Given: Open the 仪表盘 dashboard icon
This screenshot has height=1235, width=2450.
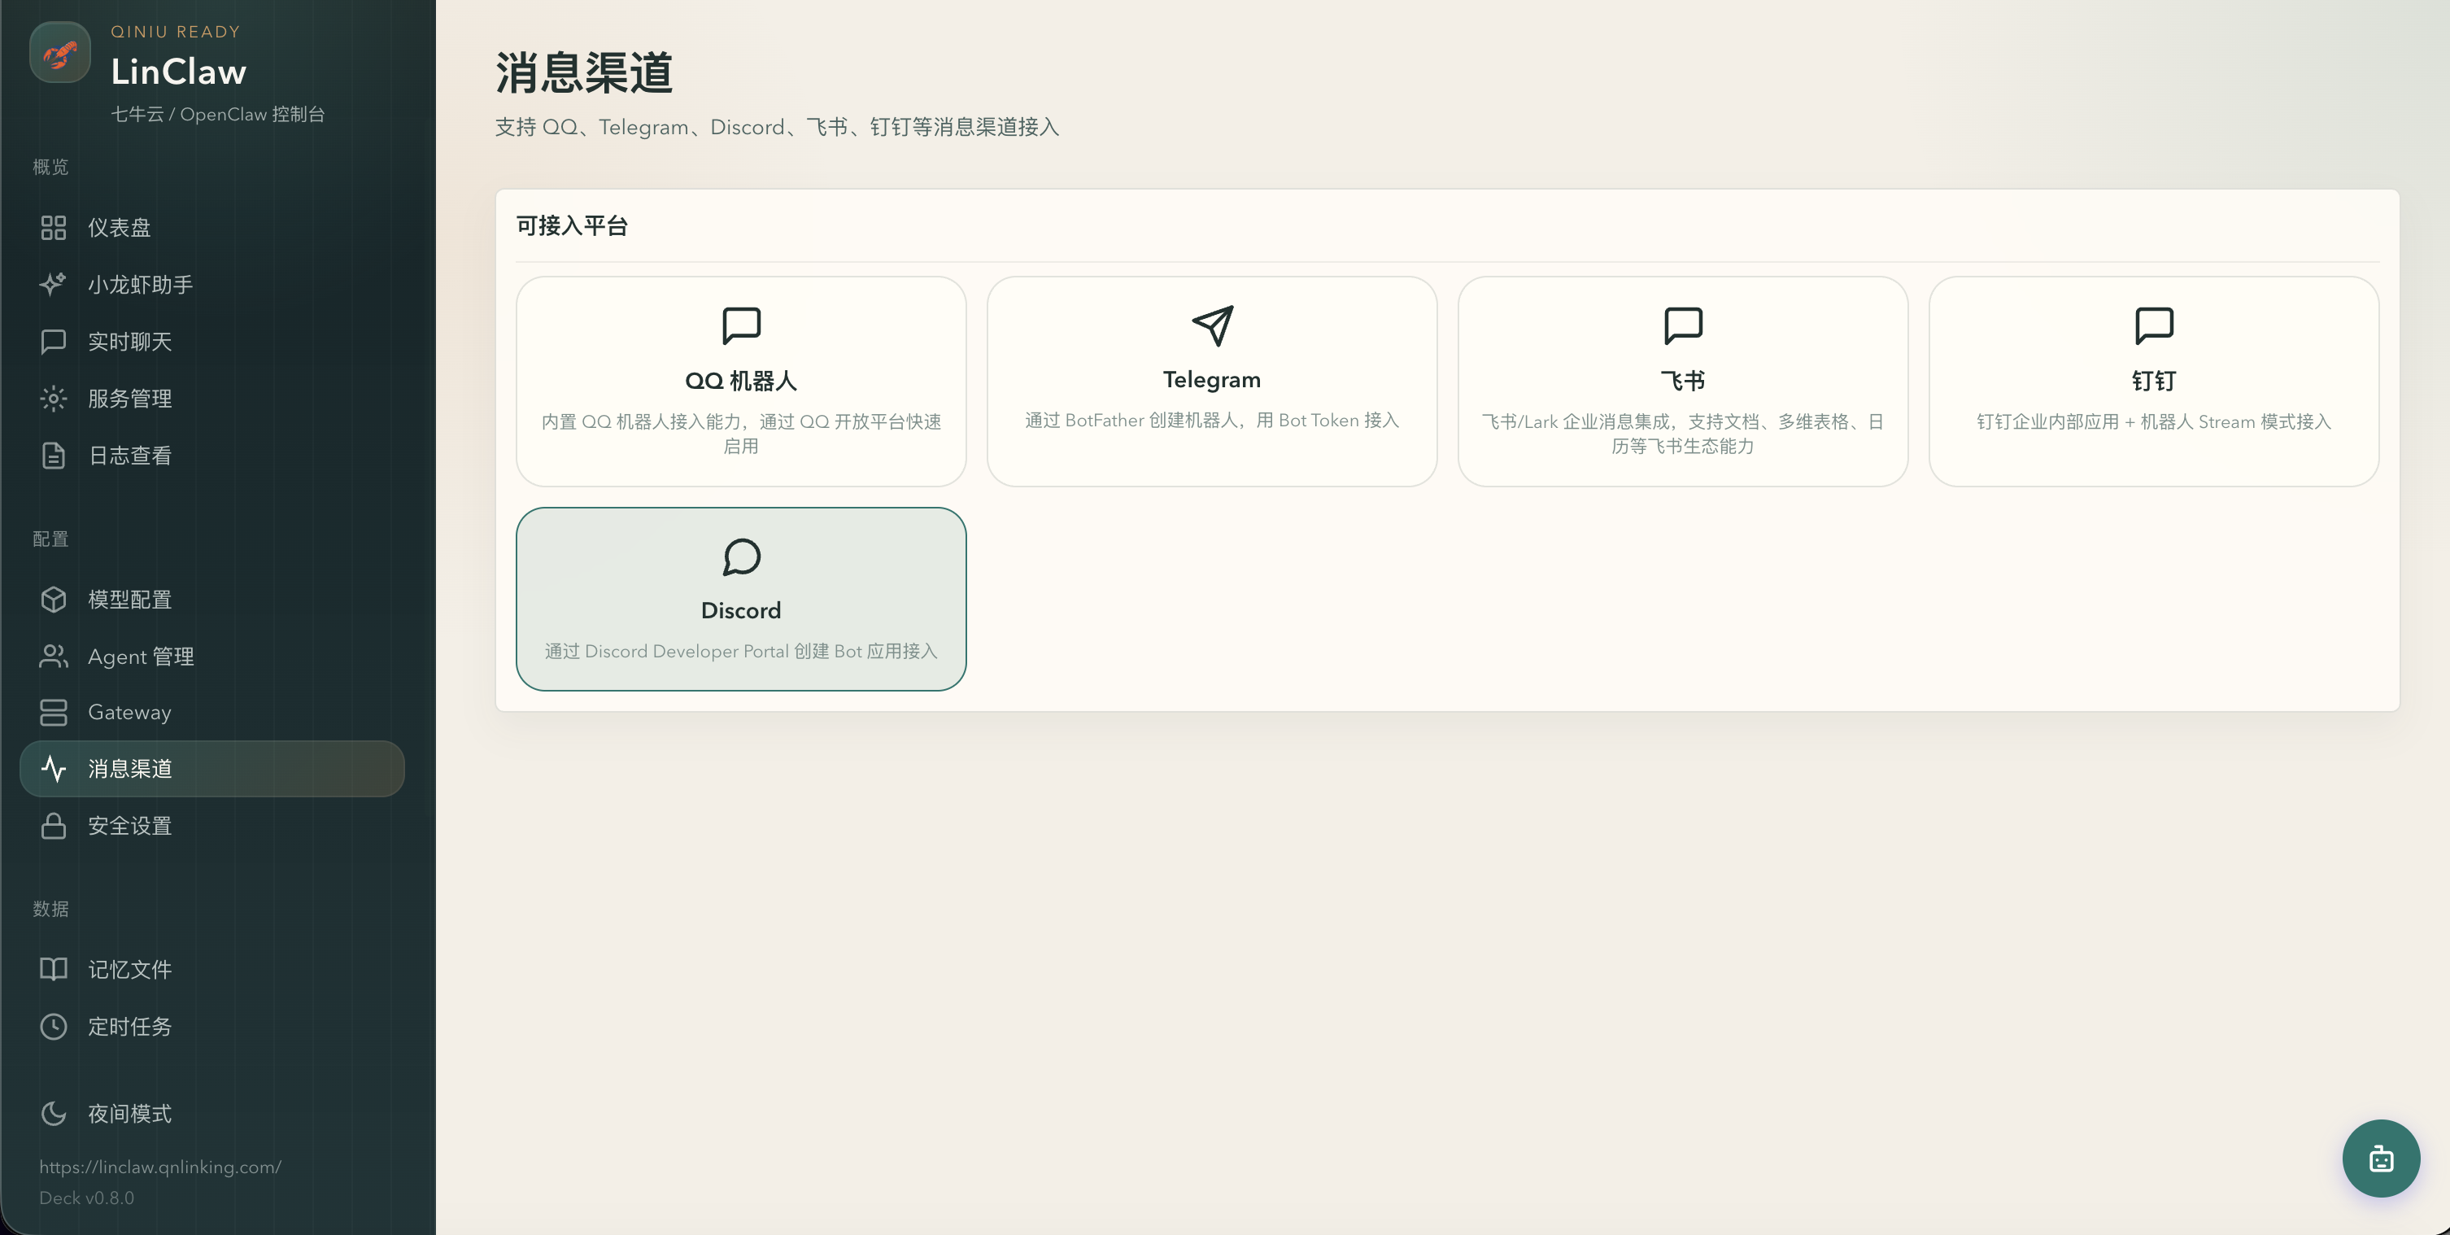Looking at the screenshot, I should point(53,228).
